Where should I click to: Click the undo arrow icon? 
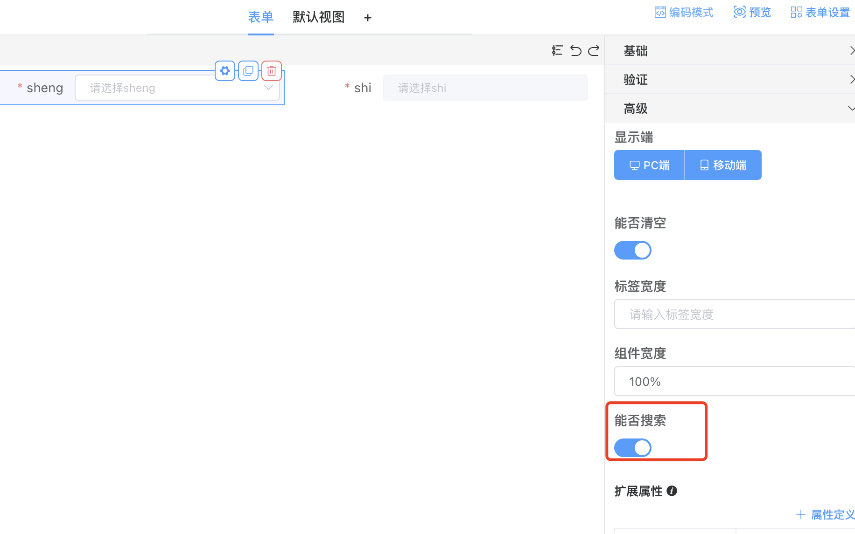[x=576, y=50]
